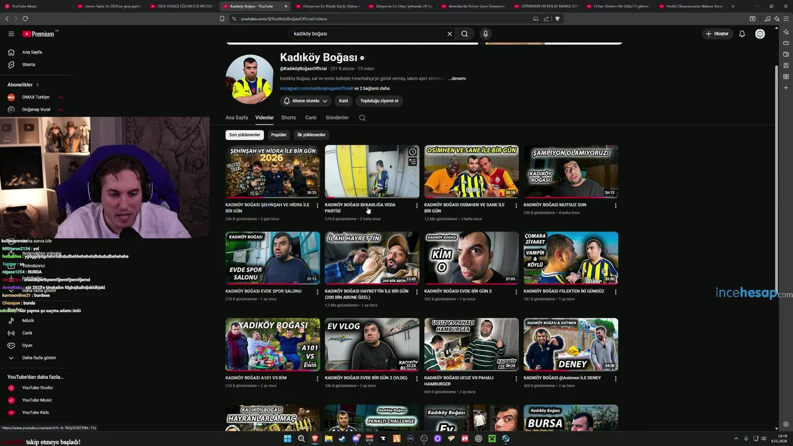This screenshot has height=446, width=793.
Task: Select the Videolar channel tab
Action: click(x=265, y=118)
